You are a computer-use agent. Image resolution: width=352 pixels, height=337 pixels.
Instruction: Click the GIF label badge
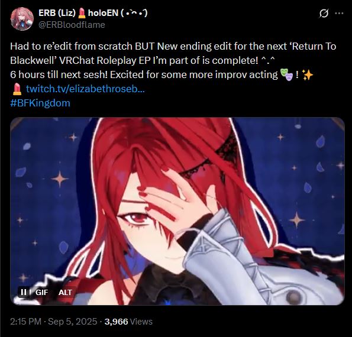tap(42, 292)
